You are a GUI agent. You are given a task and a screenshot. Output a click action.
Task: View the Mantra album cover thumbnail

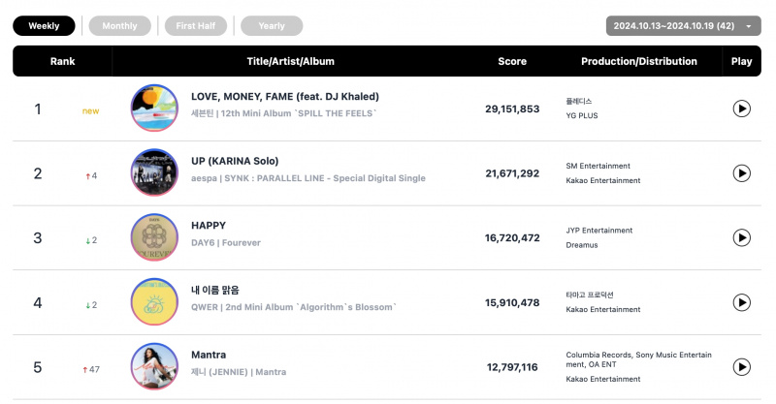pyautogui.click(x=154, y=366)
